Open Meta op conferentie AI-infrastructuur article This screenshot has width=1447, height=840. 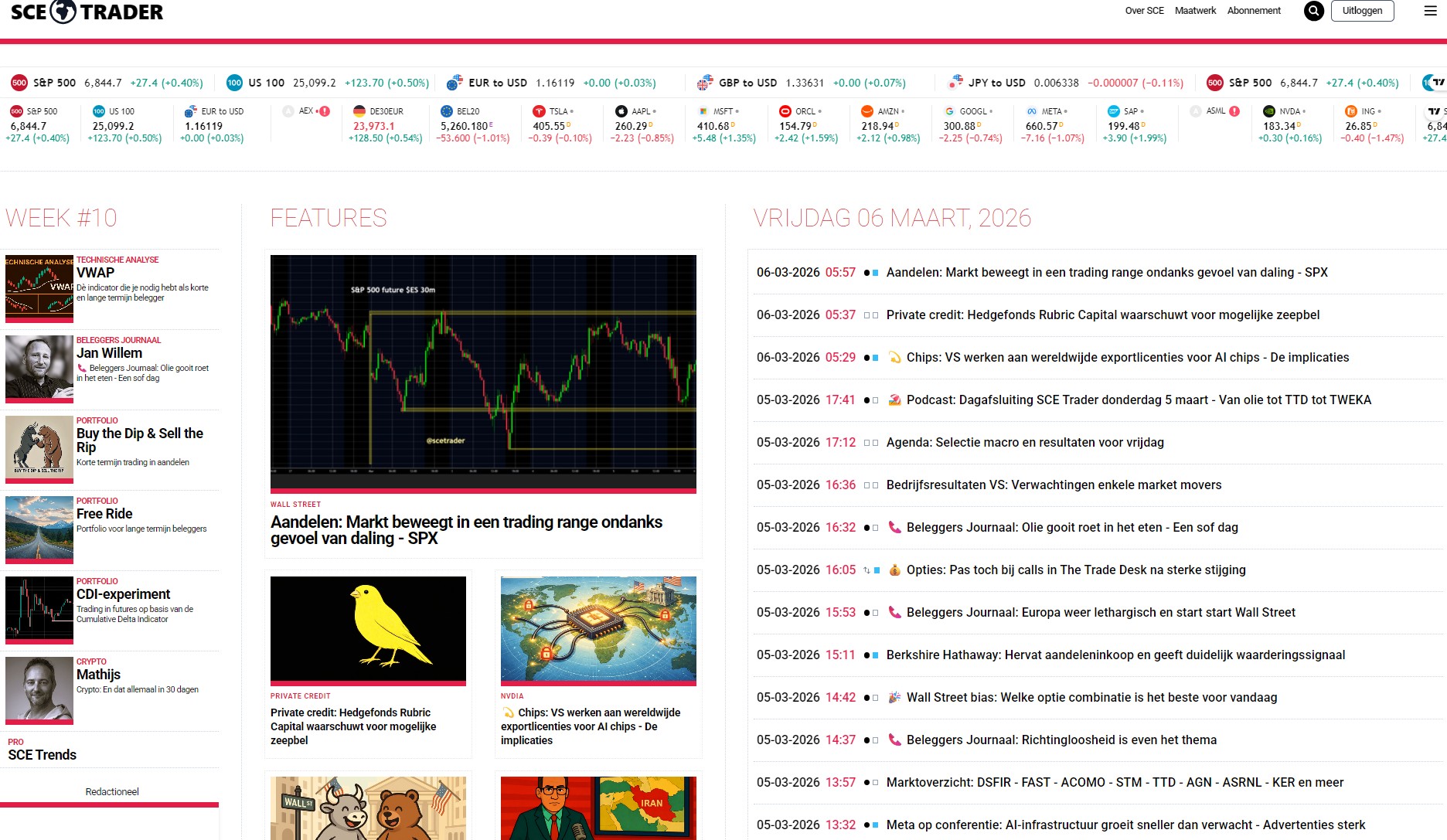pyautogui.click(x=1125, y=825)
